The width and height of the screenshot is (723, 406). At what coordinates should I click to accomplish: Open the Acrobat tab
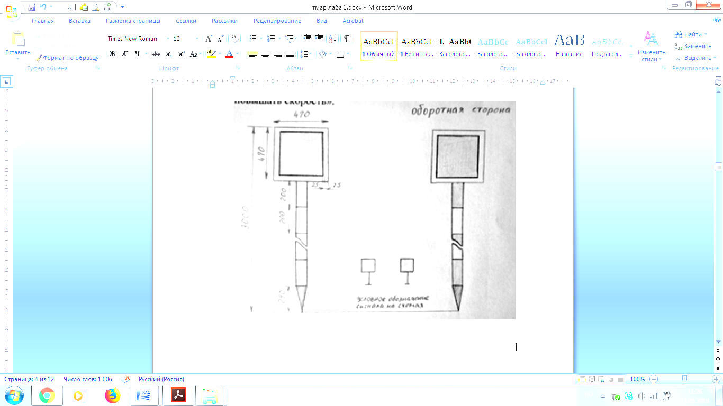(353, 21)
